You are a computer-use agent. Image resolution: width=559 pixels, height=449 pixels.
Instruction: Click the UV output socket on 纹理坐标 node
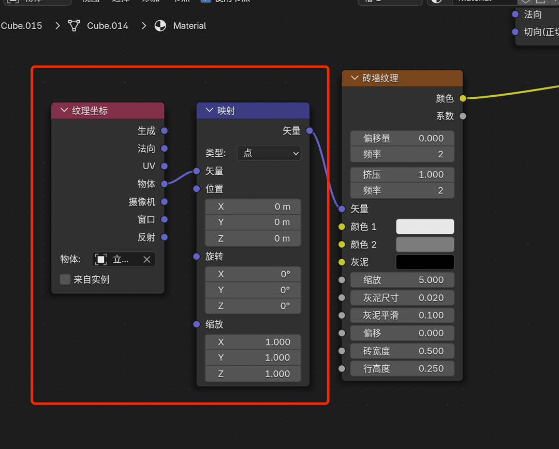click(x=164, y=166)
